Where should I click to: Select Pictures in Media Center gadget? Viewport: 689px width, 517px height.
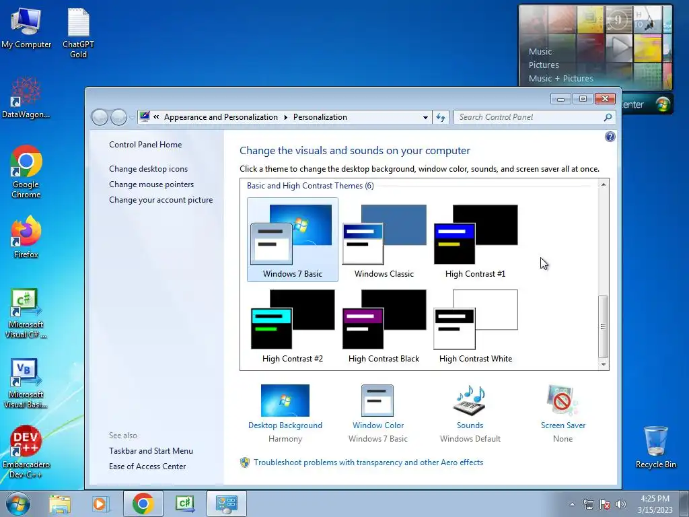[544, 65]
